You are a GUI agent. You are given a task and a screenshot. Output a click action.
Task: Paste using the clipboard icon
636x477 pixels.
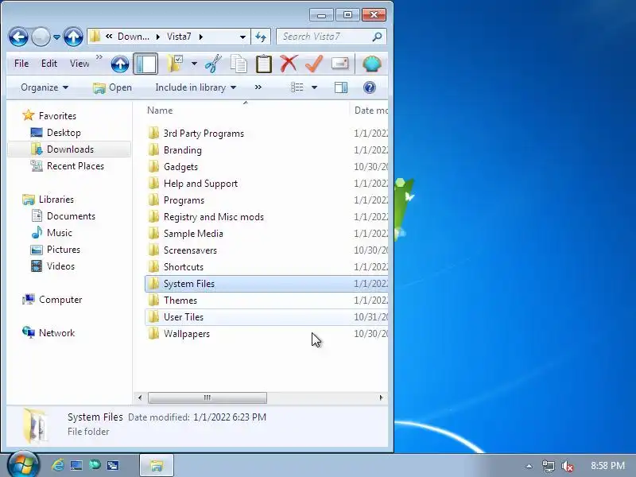(264, 64)
